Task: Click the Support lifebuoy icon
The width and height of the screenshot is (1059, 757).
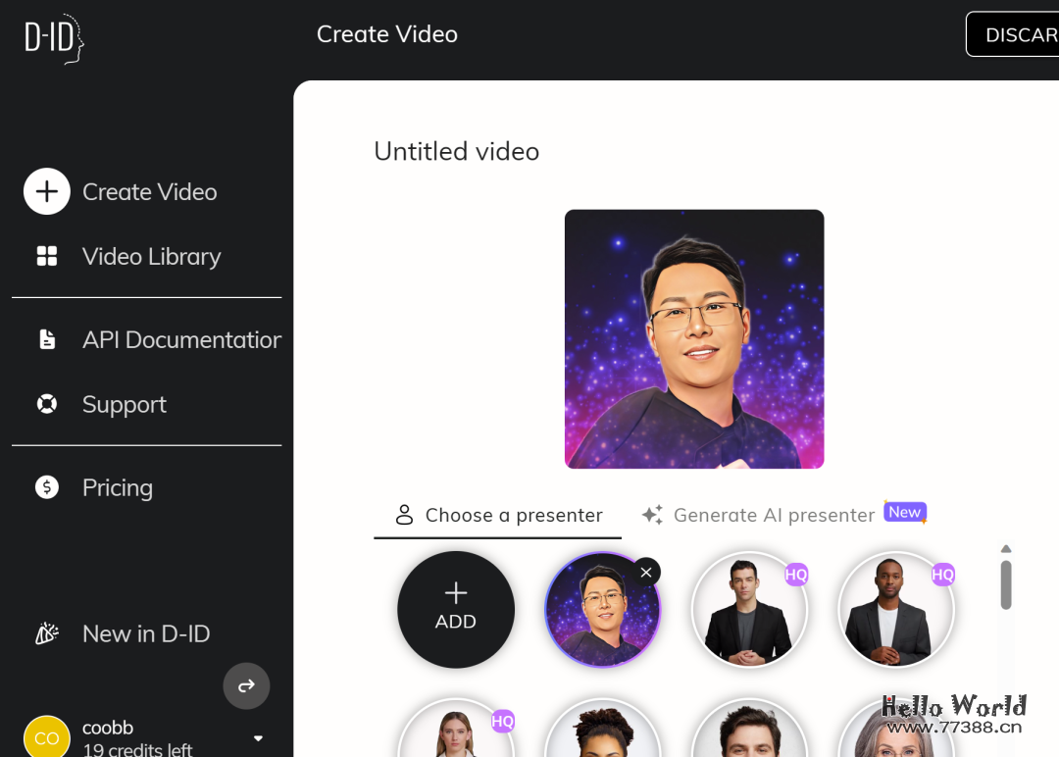Action: 47,404
